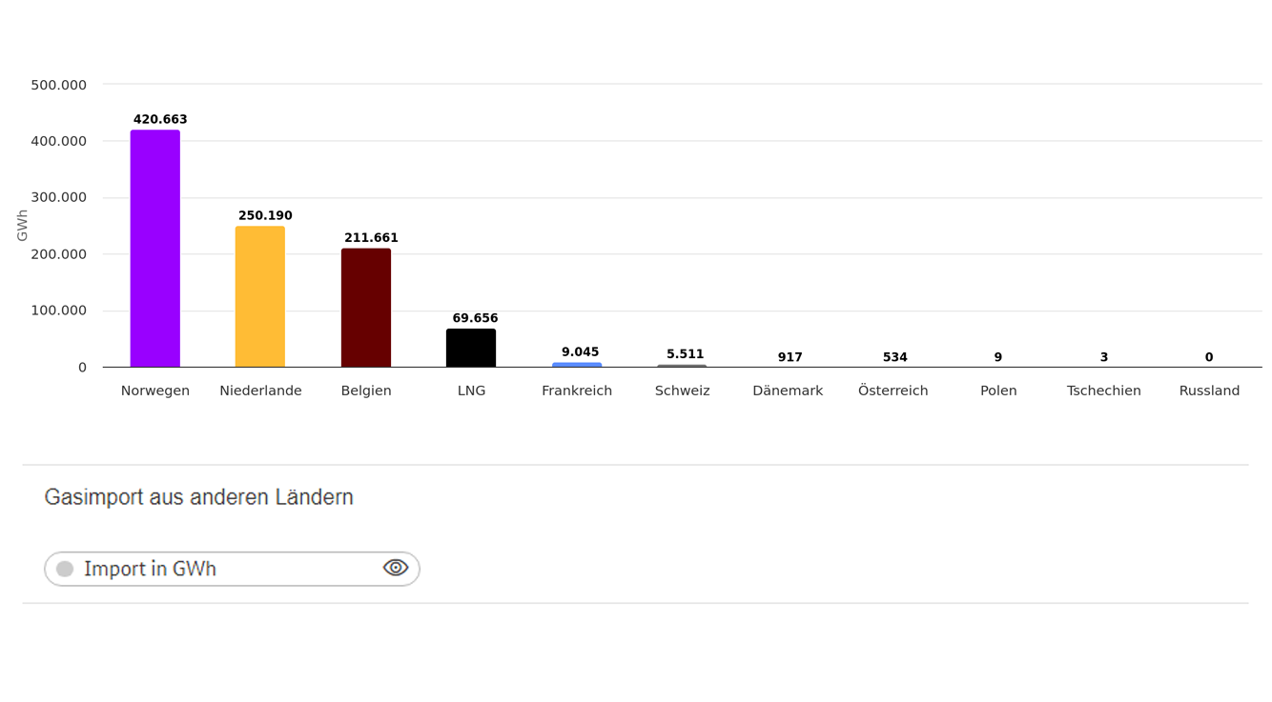Viewport: 1272px width, 702px height.
Task: Click the value label 9.045
Action: point(580,351)
